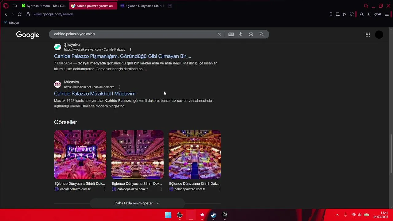Go to the Google homepage logo
The image size is (393, 221).
click(x=28, y=35)
